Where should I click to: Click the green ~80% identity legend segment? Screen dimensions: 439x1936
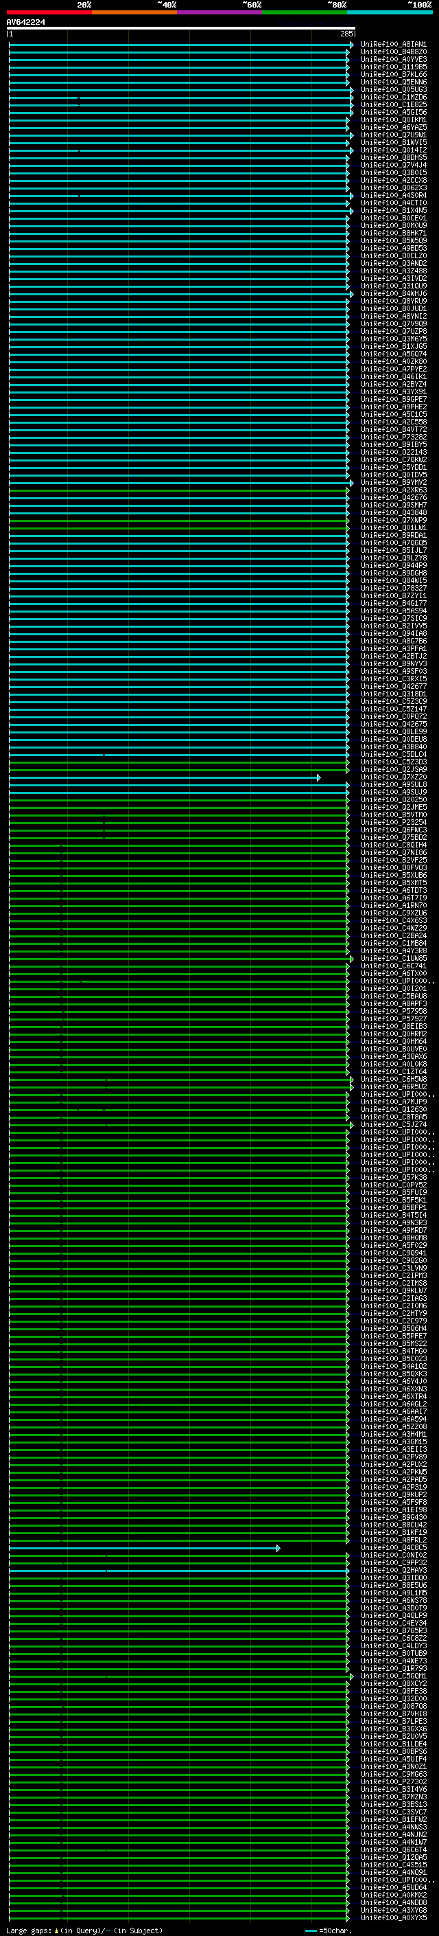pyautogui.click(x=305, y=12)
